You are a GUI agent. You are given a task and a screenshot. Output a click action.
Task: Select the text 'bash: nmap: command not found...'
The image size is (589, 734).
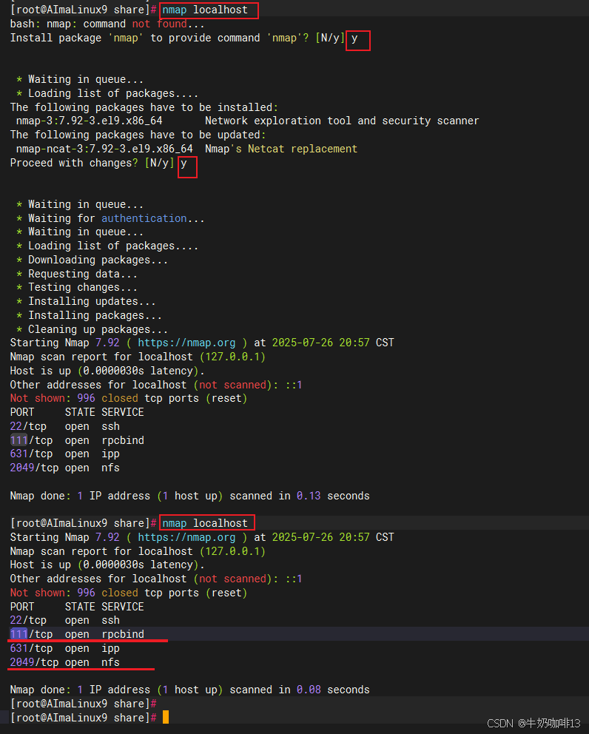tap(107, 24)
